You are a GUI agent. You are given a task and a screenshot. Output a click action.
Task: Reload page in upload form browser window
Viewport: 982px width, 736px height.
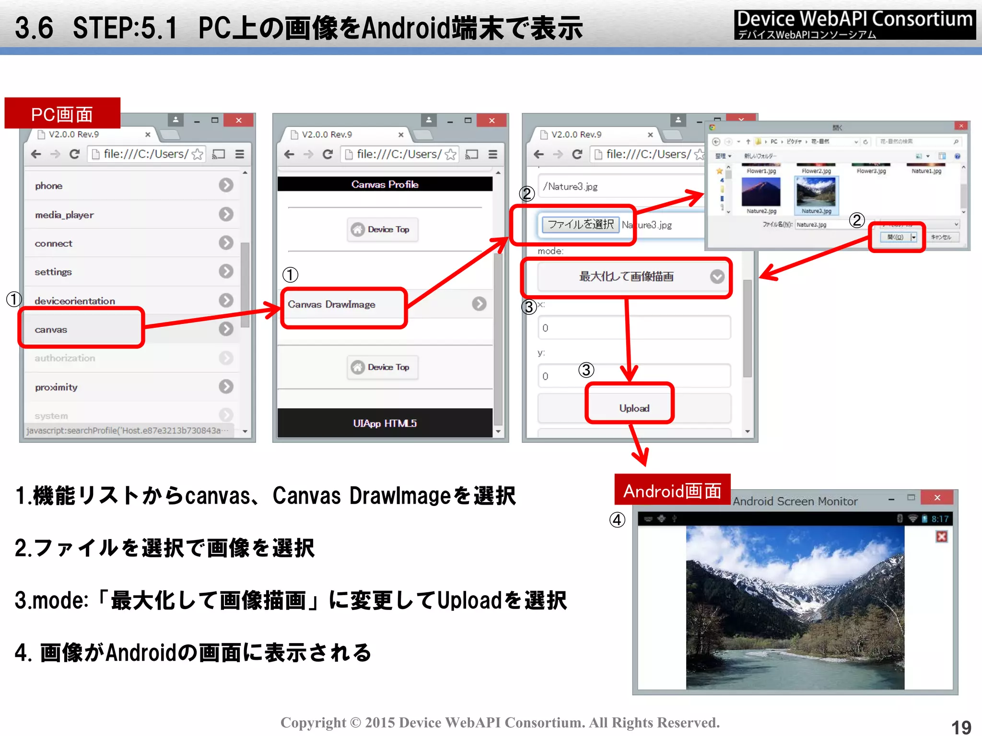click(x=577, y=154)
